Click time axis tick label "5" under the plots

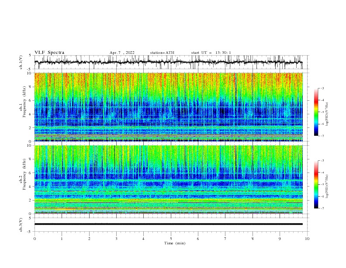[x=171, y=239]
